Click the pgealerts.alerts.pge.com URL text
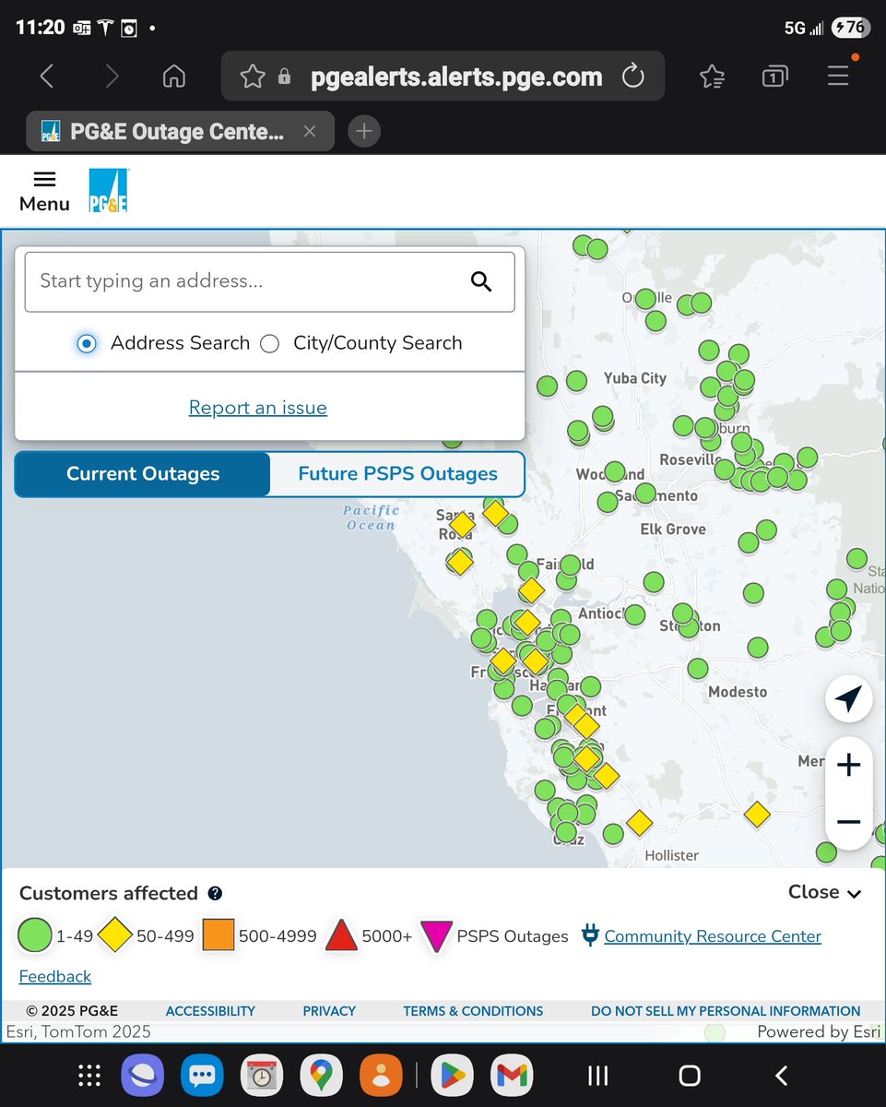 click(456, 77)
